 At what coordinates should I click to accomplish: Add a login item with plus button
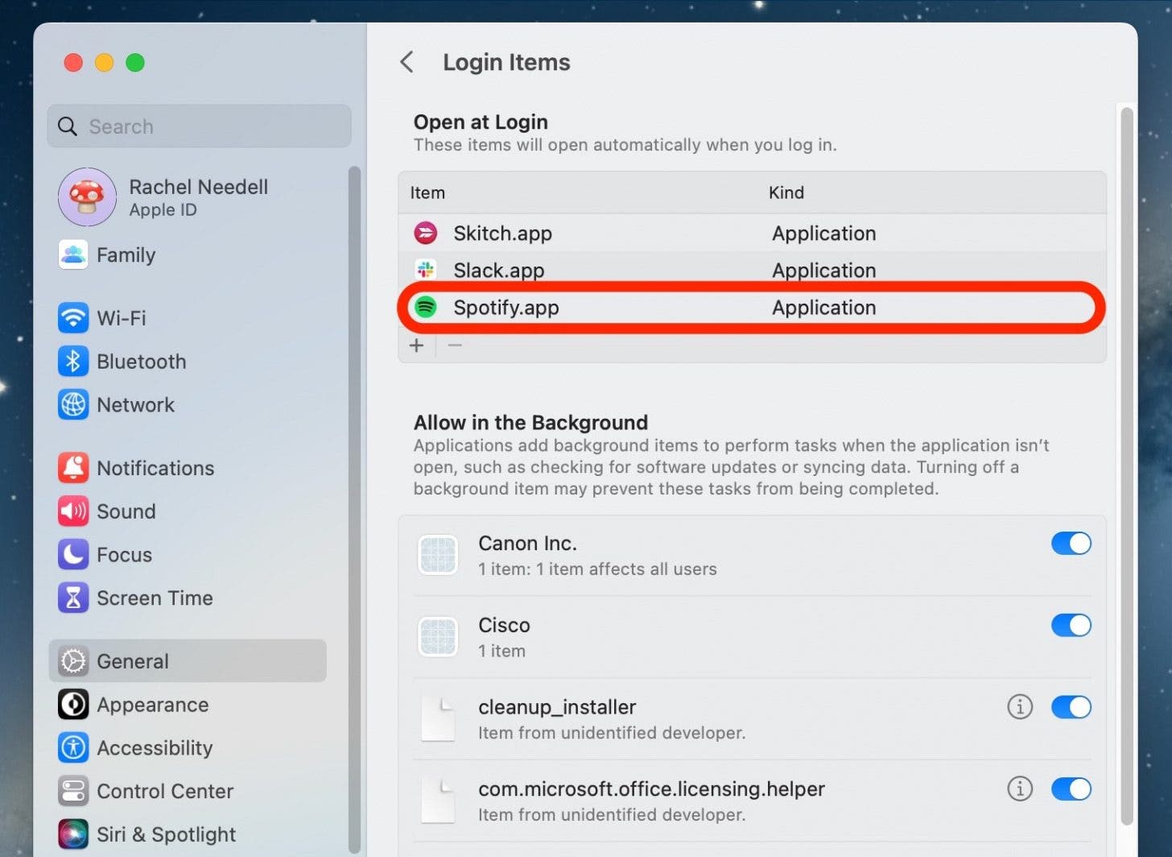coord(416,346)
